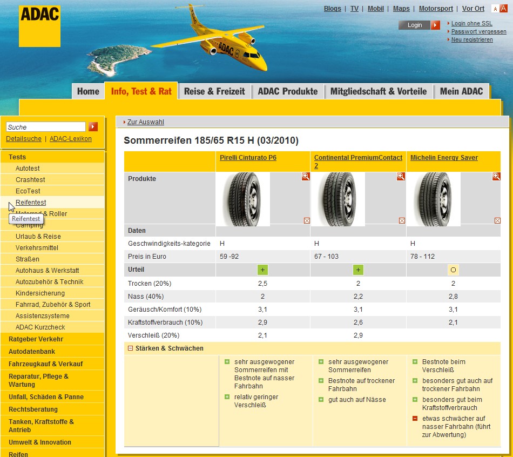This screenshot has height=457, width=513.
Task: Open Pirelli Cinturato P6 product link
Action: (248, 157)
